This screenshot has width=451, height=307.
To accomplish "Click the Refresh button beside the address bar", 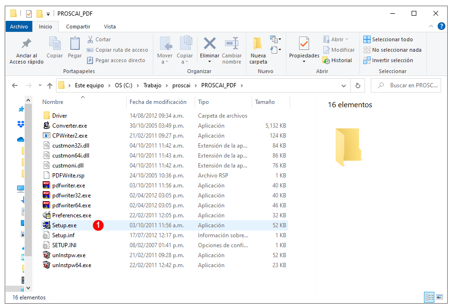I will 358,86.
